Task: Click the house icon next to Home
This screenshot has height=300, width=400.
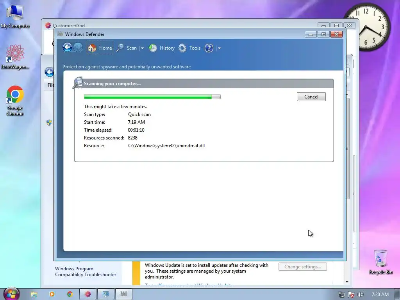Action: point(92,48)
